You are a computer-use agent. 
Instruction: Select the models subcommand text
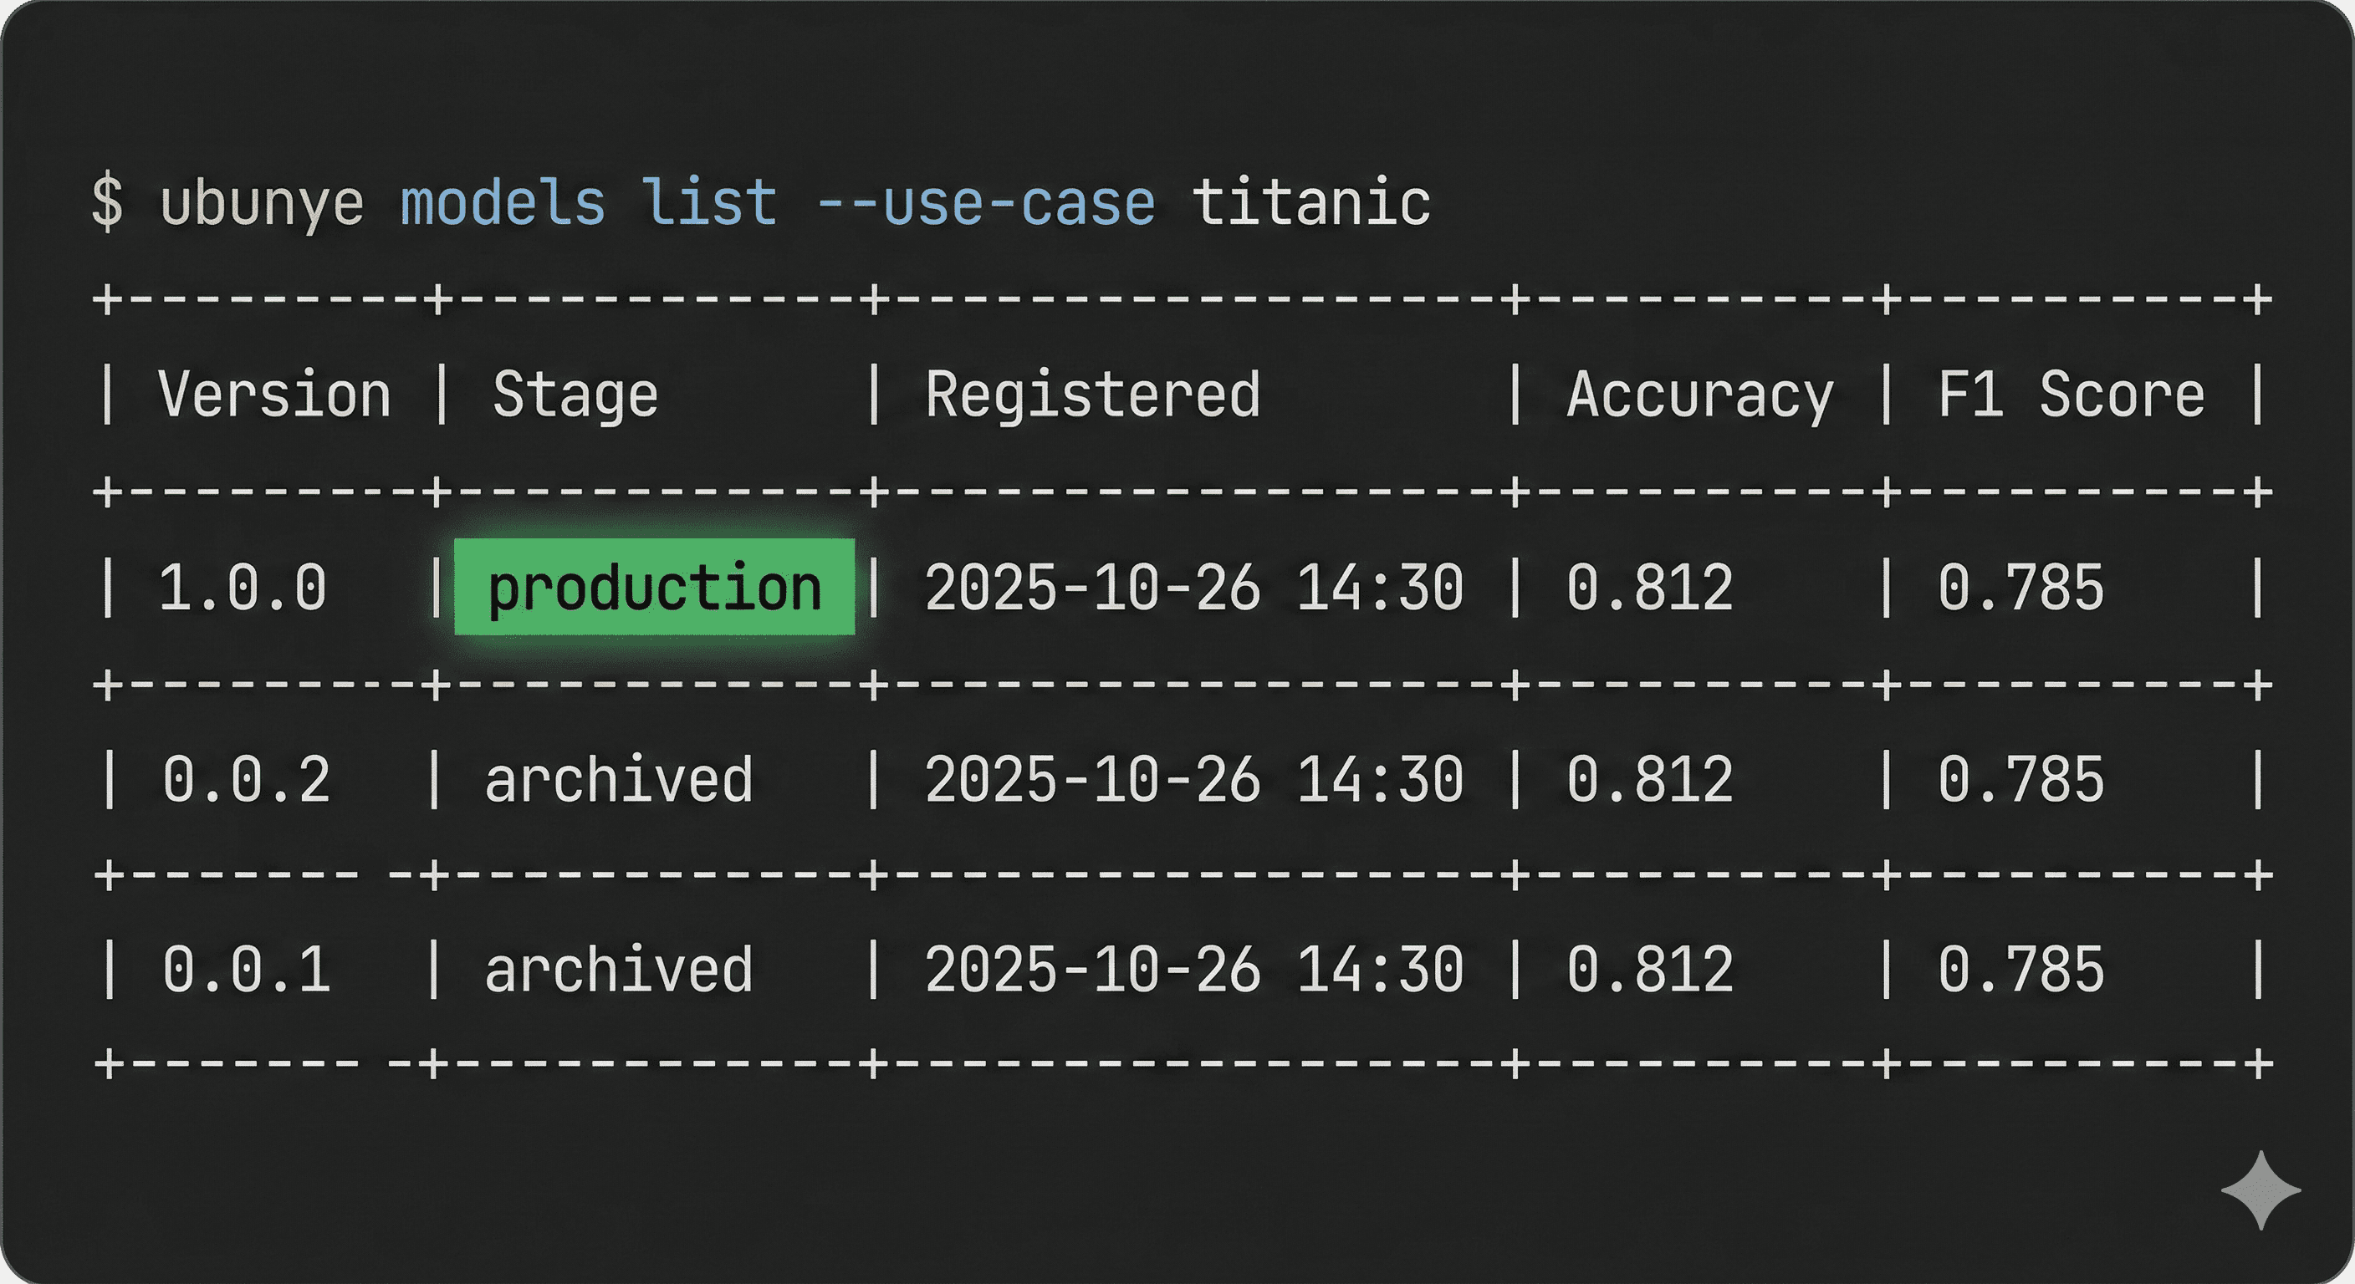coord(503,203)
